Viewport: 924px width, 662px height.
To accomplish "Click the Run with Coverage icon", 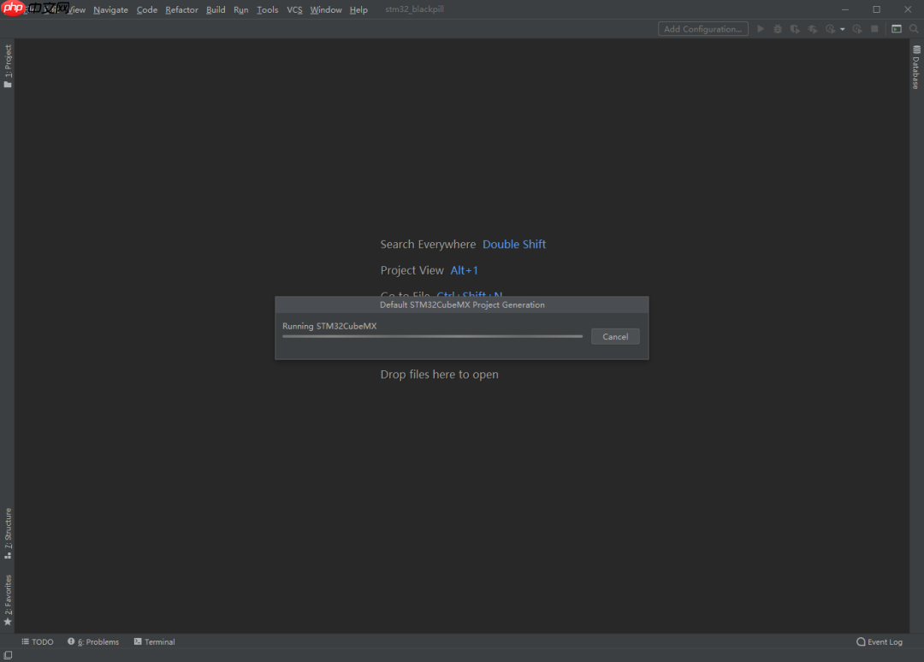I will point(795,29).
